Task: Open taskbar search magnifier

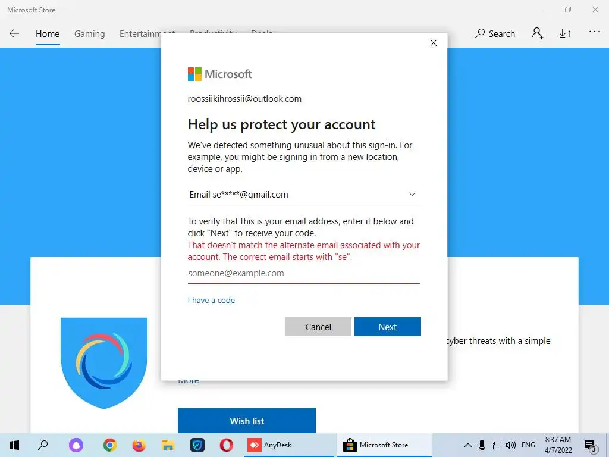Action: [x=43, y=445]
